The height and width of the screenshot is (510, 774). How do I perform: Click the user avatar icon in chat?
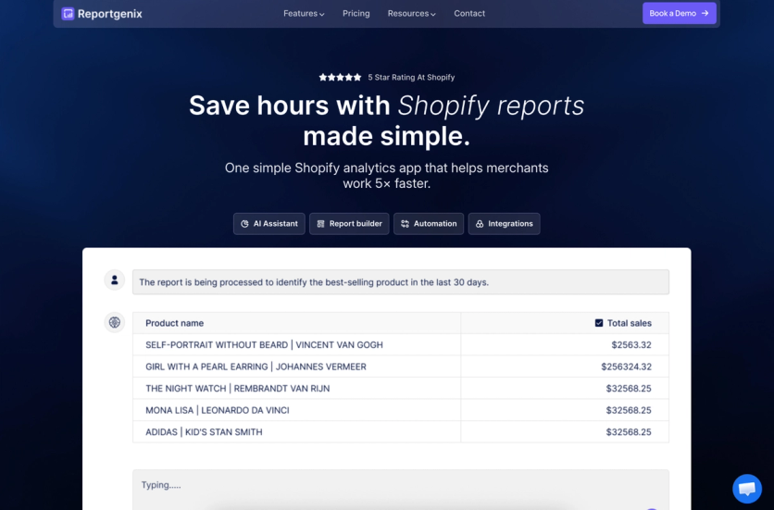pyautogui.click(x=115, y=280)
